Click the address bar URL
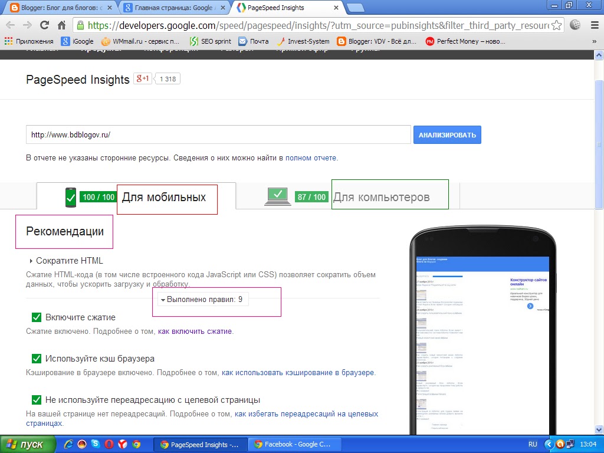The width and height of the screenshot is (604, 453). tap(318, 25)
